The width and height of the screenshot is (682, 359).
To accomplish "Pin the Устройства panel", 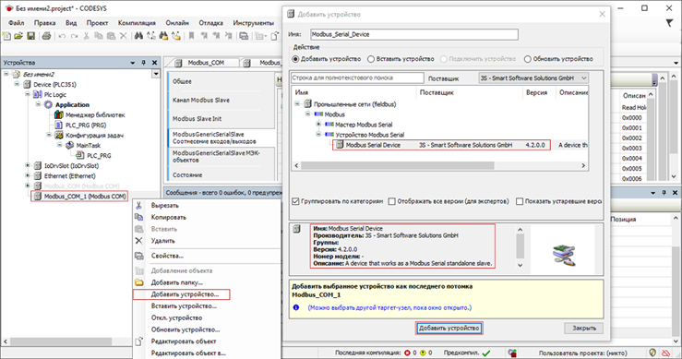I will pos(144,63).
